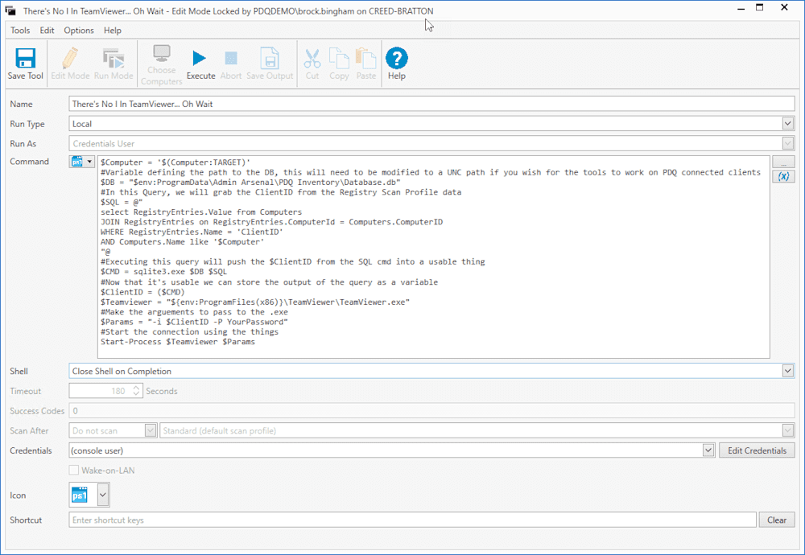The width and height of the screenshot is (805, 555).
Task: Open the command type dropdown arrow
Action: click(89, 162)
